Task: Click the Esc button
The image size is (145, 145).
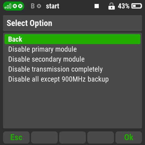Action: 16,137
